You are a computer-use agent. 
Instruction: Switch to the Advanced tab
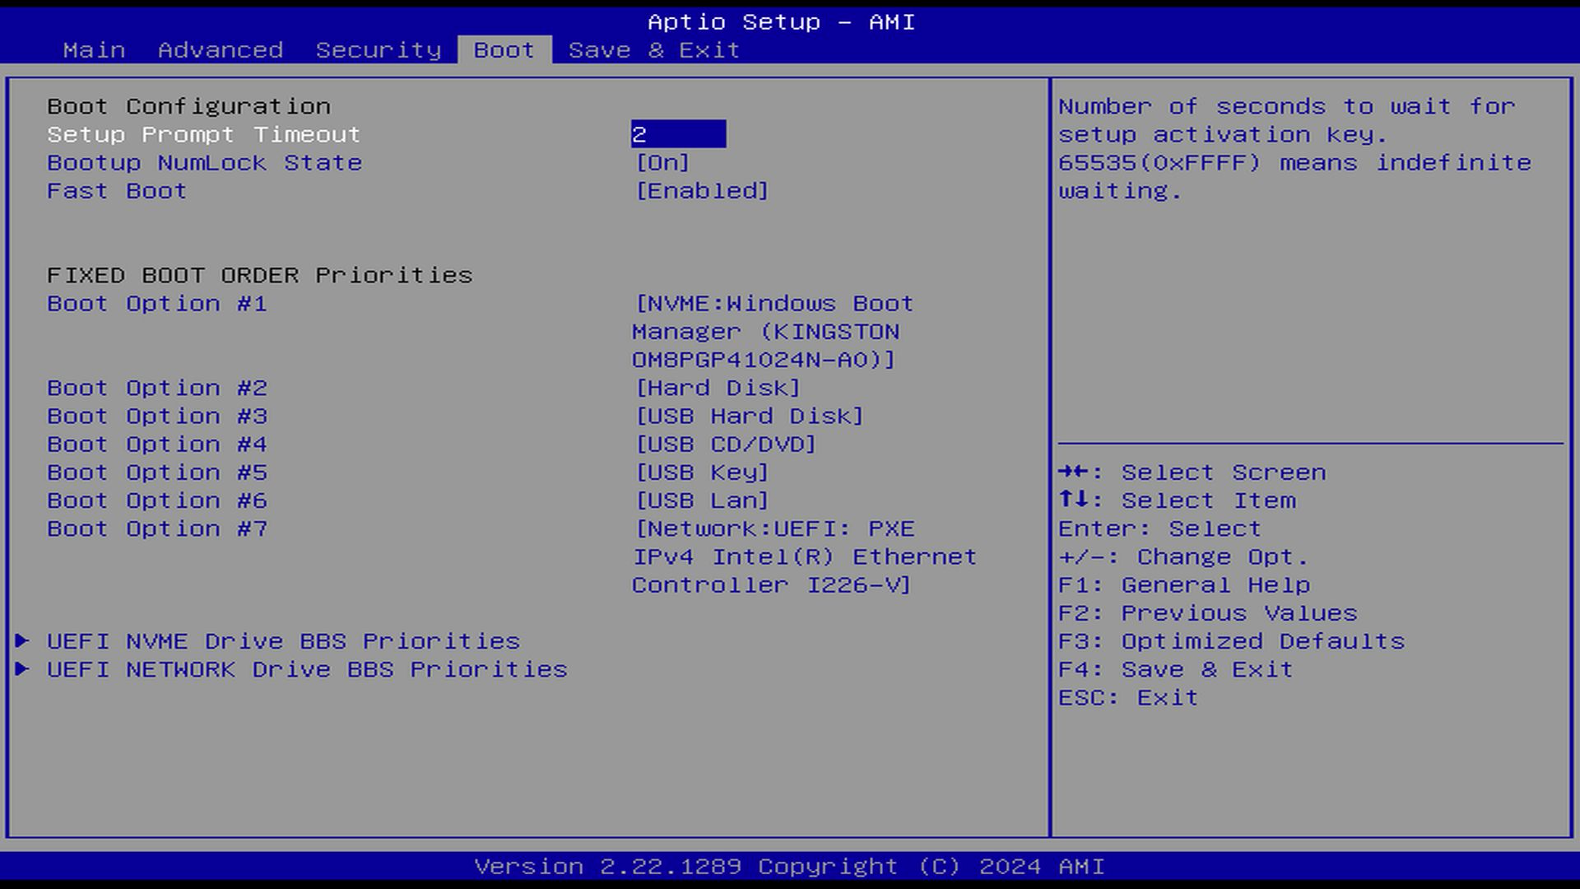click(x=220, y=50)
